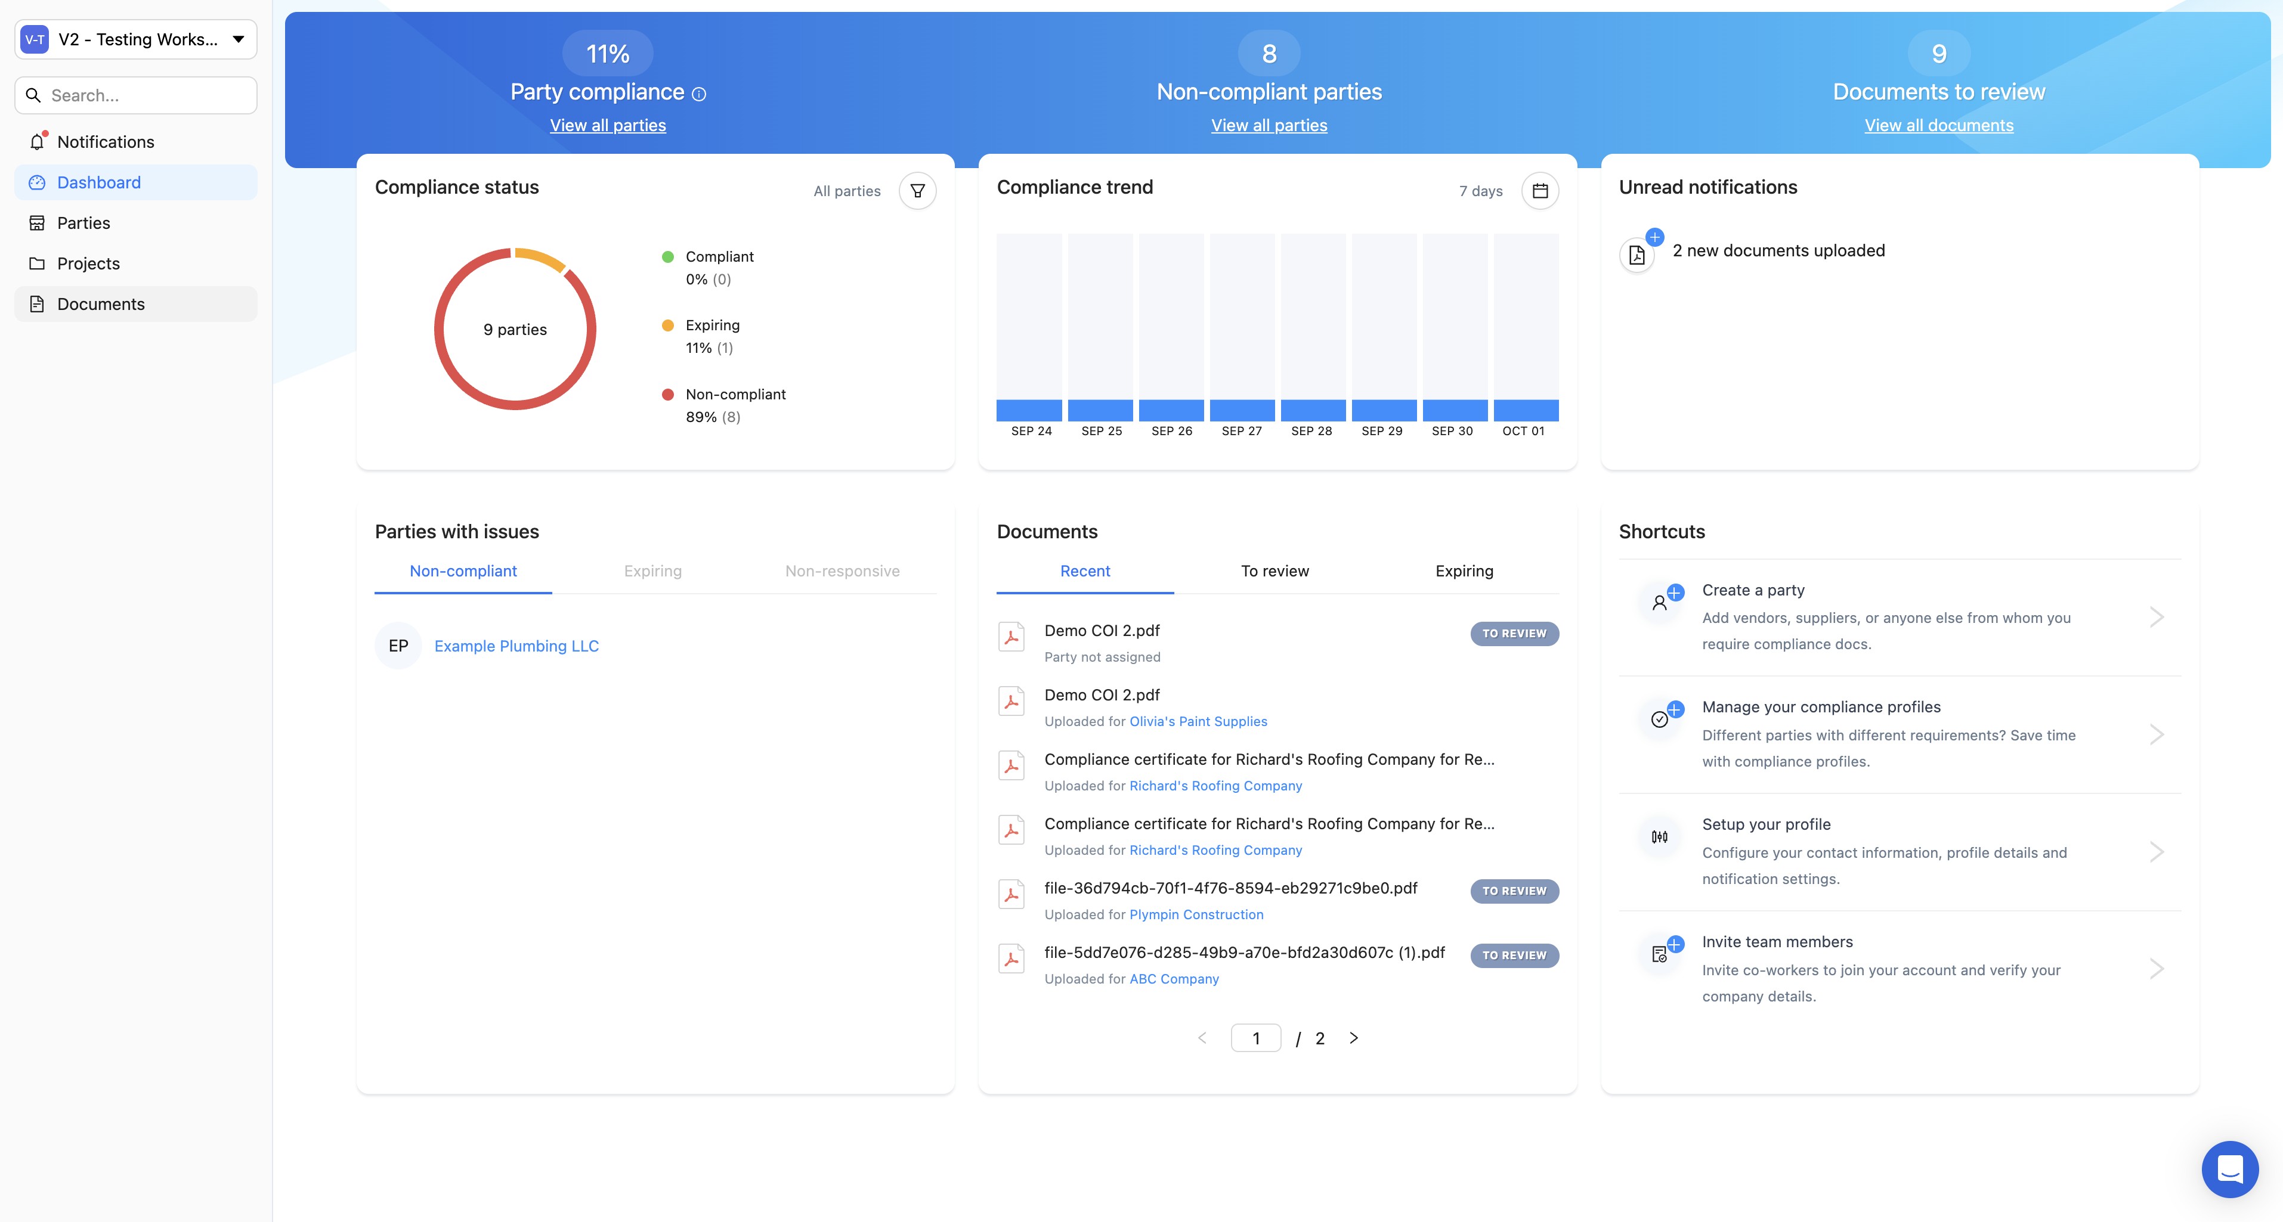Open Example Plumbing LLC party link
The height and width of the screenshot is (1222, 2283).
516,646
